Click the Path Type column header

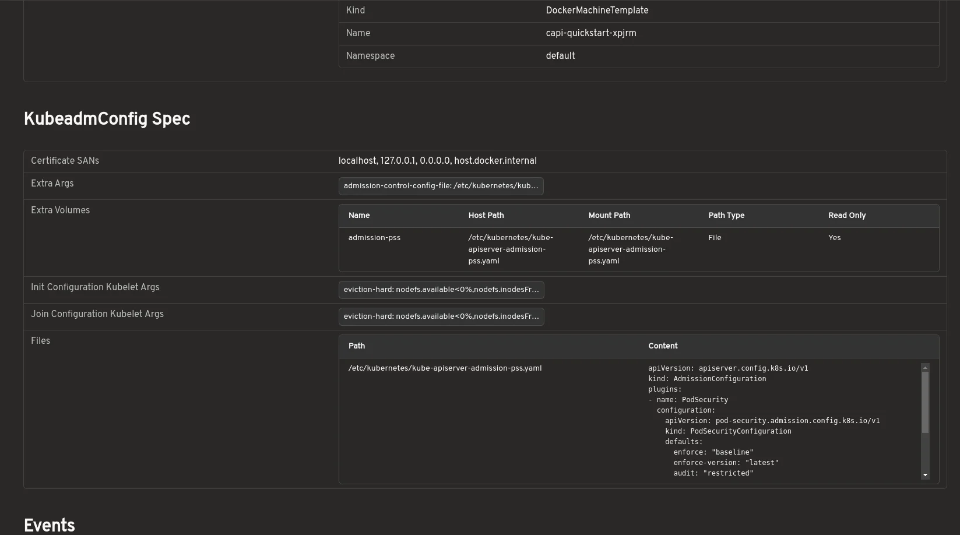[726, 215]
